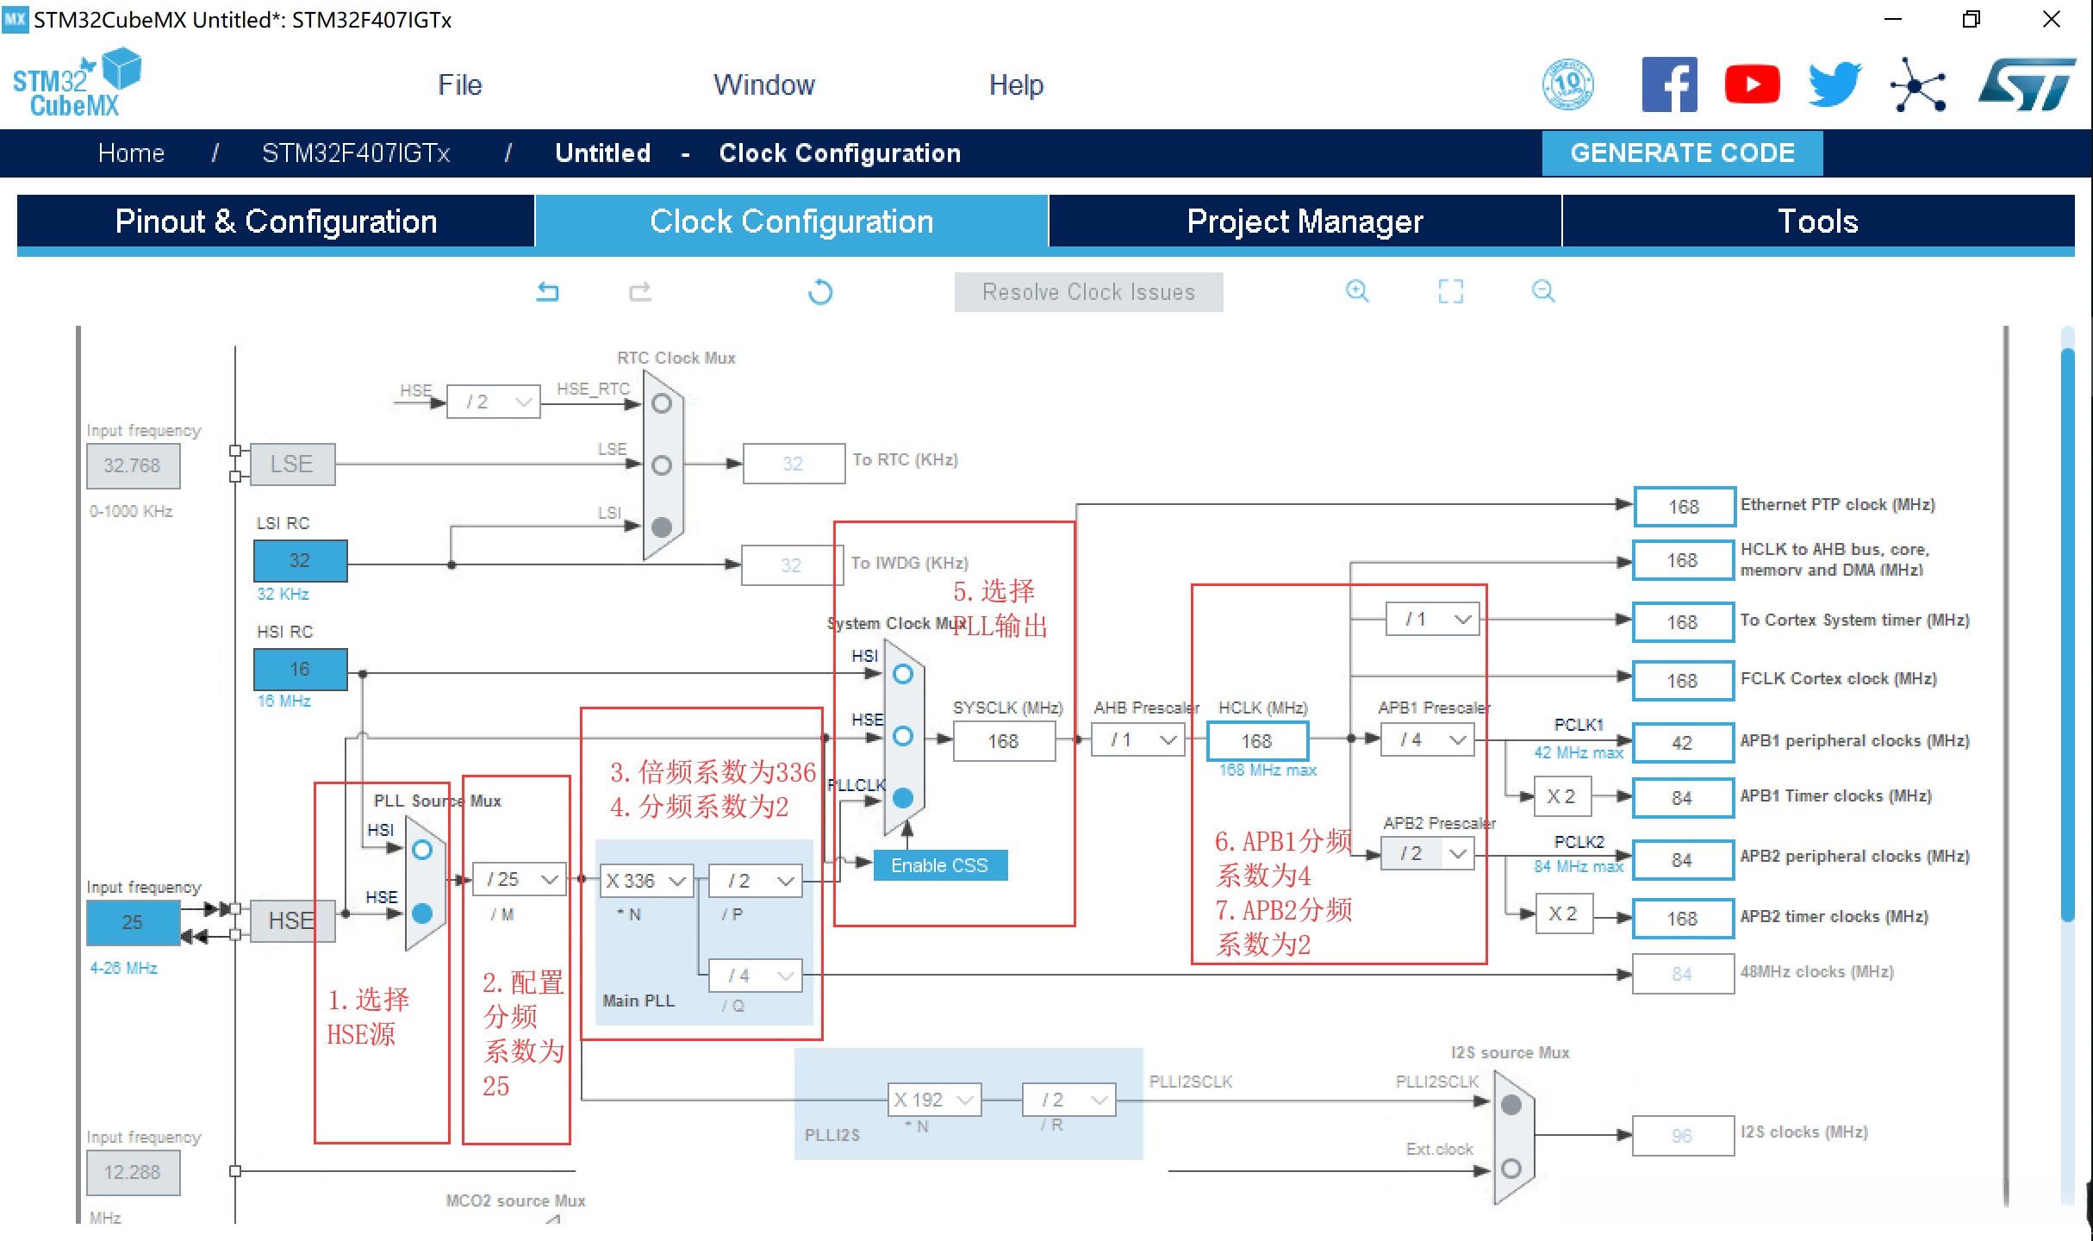Open the File menu
The height and width of the screenshot is (1241, 2093).
click(x=459, y=84)
